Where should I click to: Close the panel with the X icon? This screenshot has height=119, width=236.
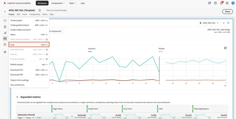[x=228, y=23]
